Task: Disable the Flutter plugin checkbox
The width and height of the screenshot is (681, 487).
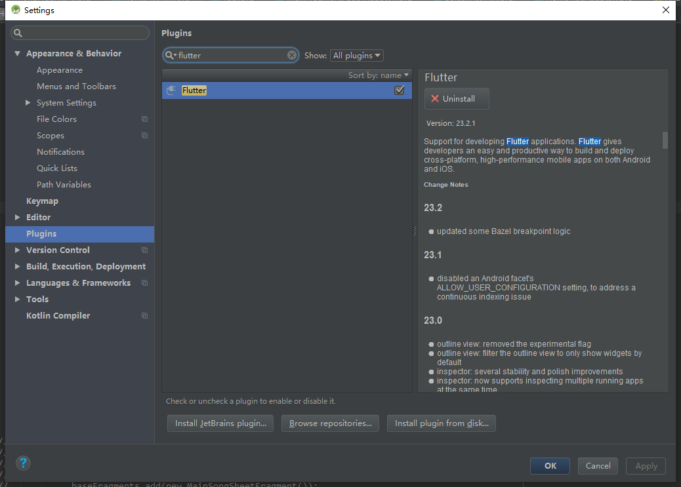Action: coord(399,90)
